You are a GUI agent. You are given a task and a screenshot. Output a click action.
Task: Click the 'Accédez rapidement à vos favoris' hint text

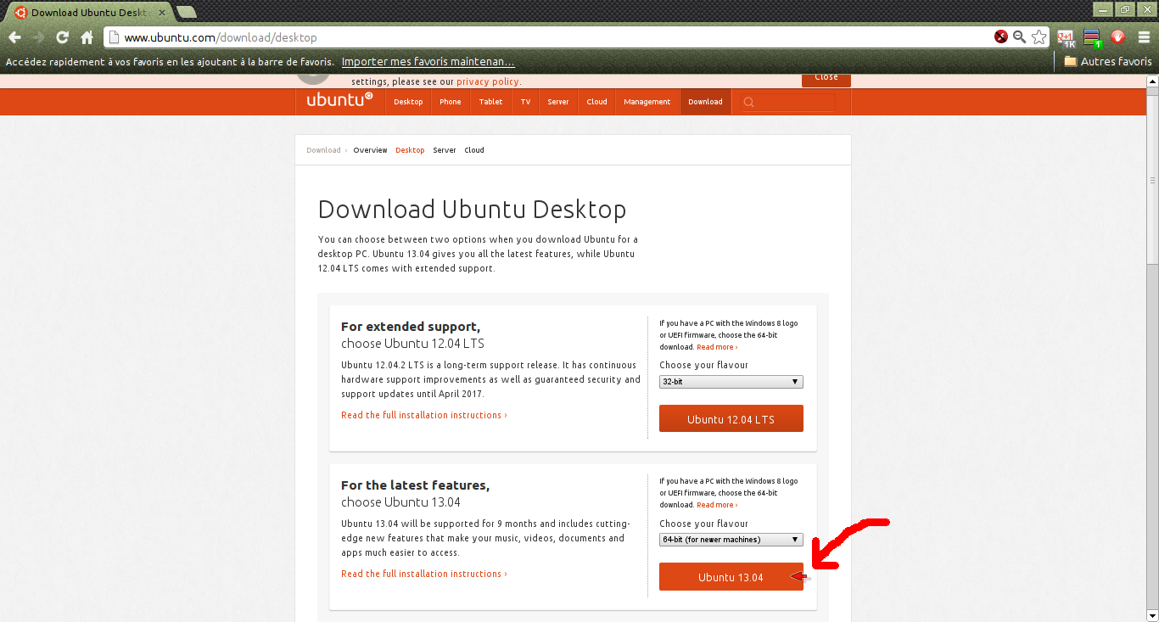click(x=170, y=61)
